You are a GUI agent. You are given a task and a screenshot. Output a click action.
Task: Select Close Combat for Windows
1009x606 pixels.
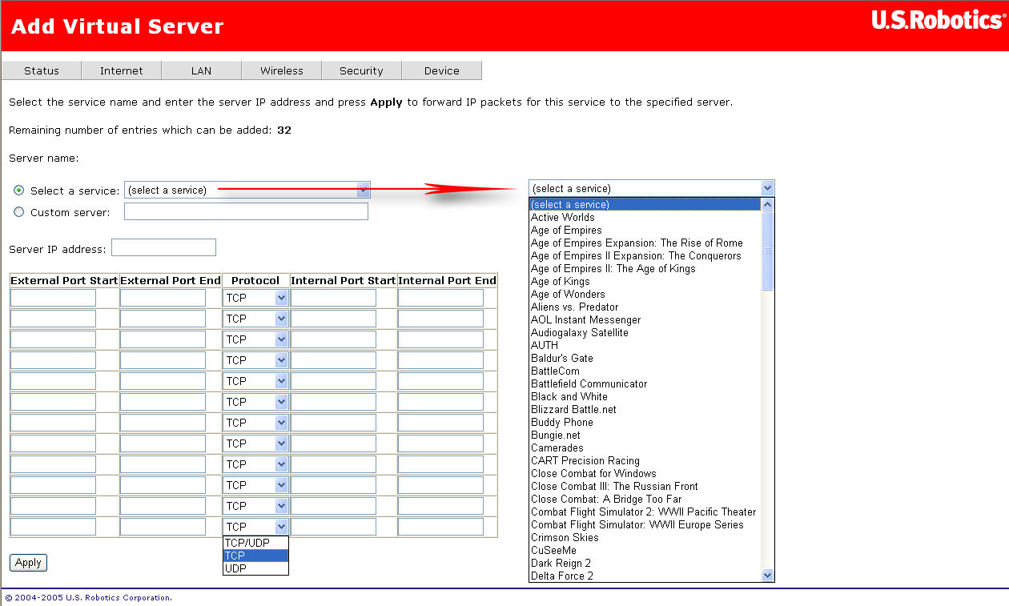(x=645, y=473)
